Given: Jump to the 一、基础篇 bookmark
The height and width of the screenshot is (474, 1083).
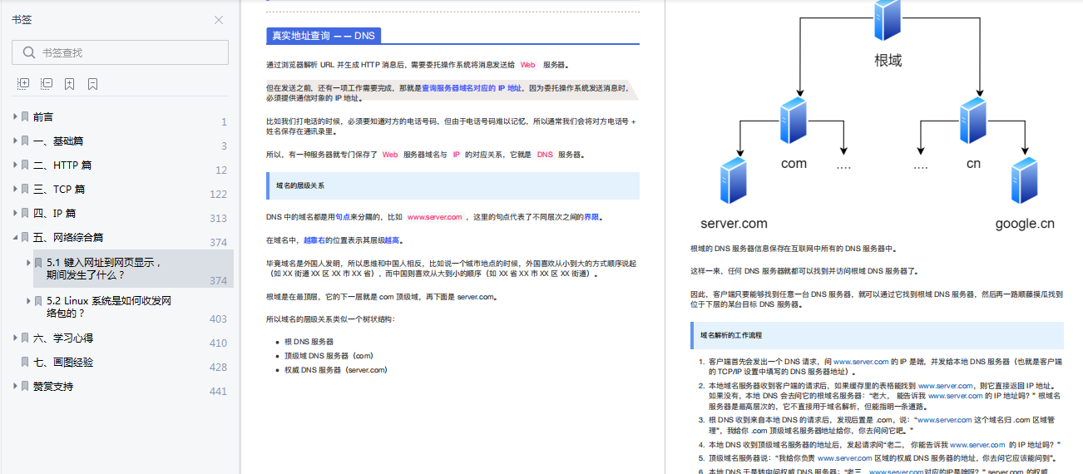Looking at the screenshot, I should coord(58,141).
